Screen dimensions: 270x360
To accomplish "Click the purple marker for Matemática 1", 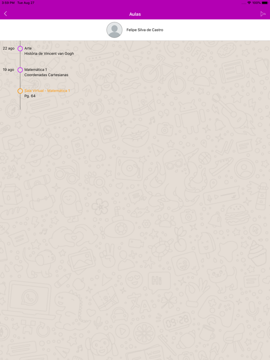I will click(20, 70).
